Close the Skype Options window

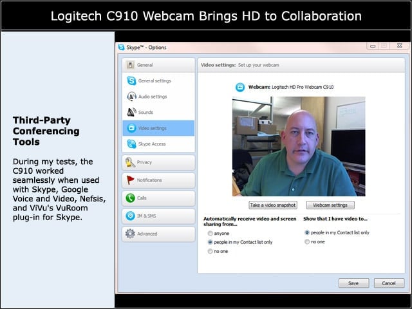click(x=400, y=46)
